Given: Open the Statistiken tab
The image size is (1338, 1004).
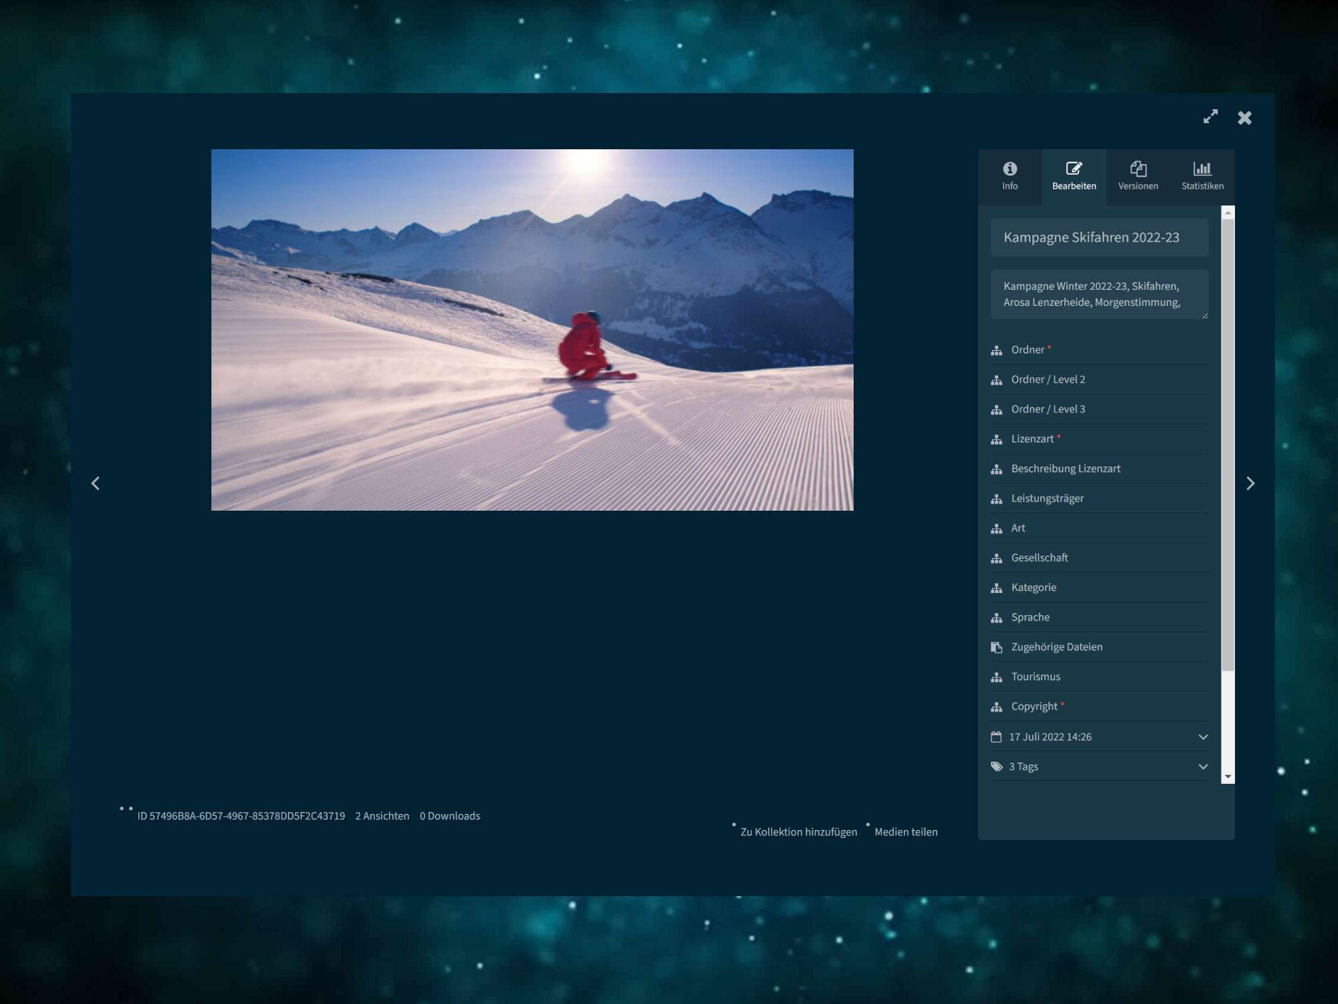Looking at the screenshot, I should [x=1202, y=176].
